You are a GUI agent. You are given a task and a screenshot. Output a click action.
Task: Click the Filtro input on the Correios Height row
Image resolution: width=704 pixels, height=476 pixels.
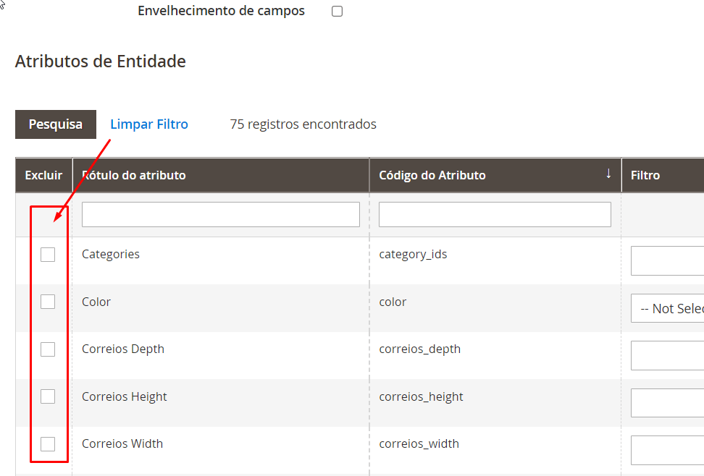coord(674,402)
